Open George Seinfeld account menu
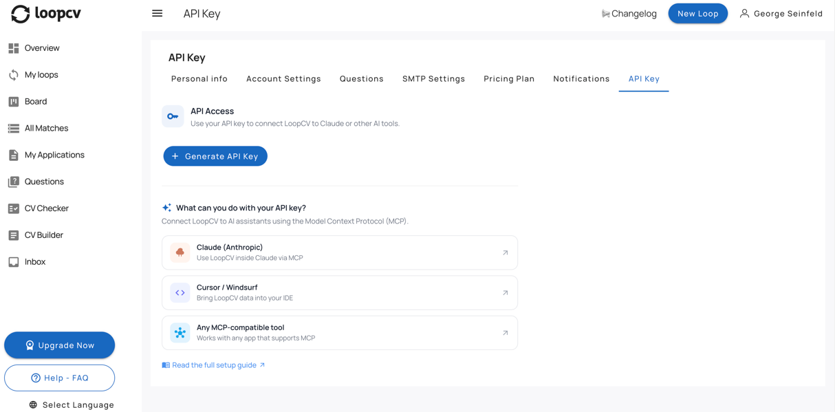This screenshot has width=835, height=412. point(781,13)
